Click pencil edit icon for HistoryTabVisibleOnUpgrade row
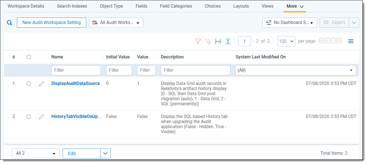This screenshot has height=164, width=367. [x=41, y=117]
